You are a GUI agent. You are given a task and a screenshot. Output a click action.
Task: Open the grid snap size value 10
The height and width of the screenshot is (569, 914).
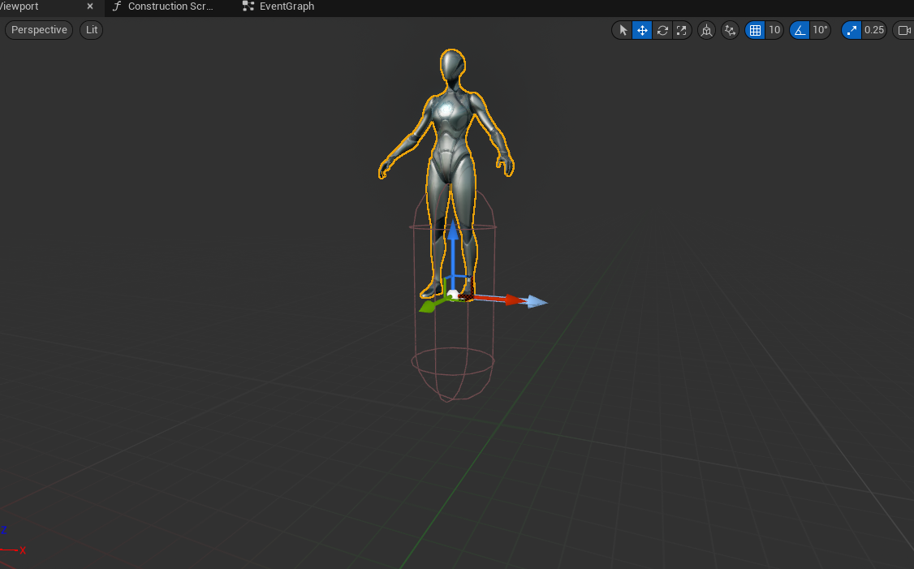click(x=774, y=30)
